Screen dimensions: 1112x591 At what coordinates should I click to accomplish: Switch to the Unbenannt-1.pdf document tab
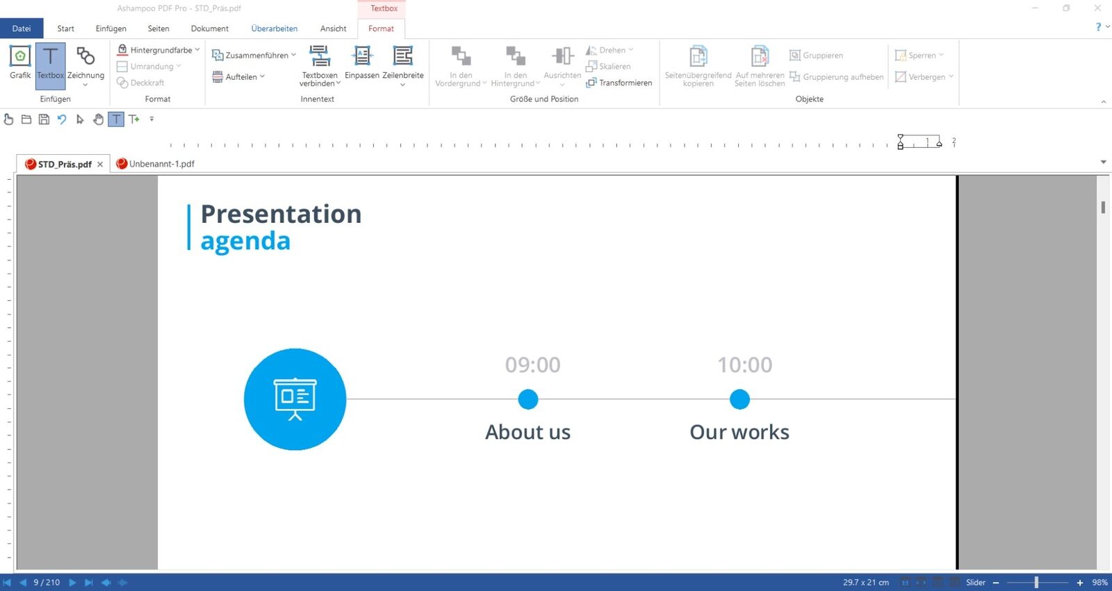[x=155, y=164]
